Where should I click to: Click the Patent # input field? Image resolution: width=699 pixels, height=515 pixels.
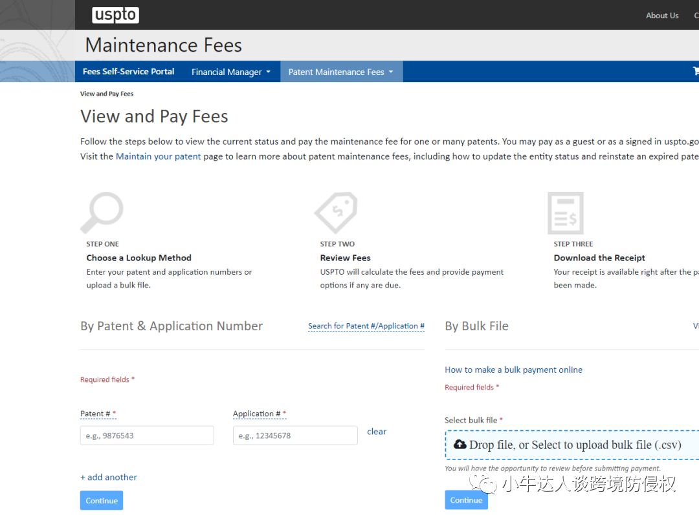(x=147, y=436)
